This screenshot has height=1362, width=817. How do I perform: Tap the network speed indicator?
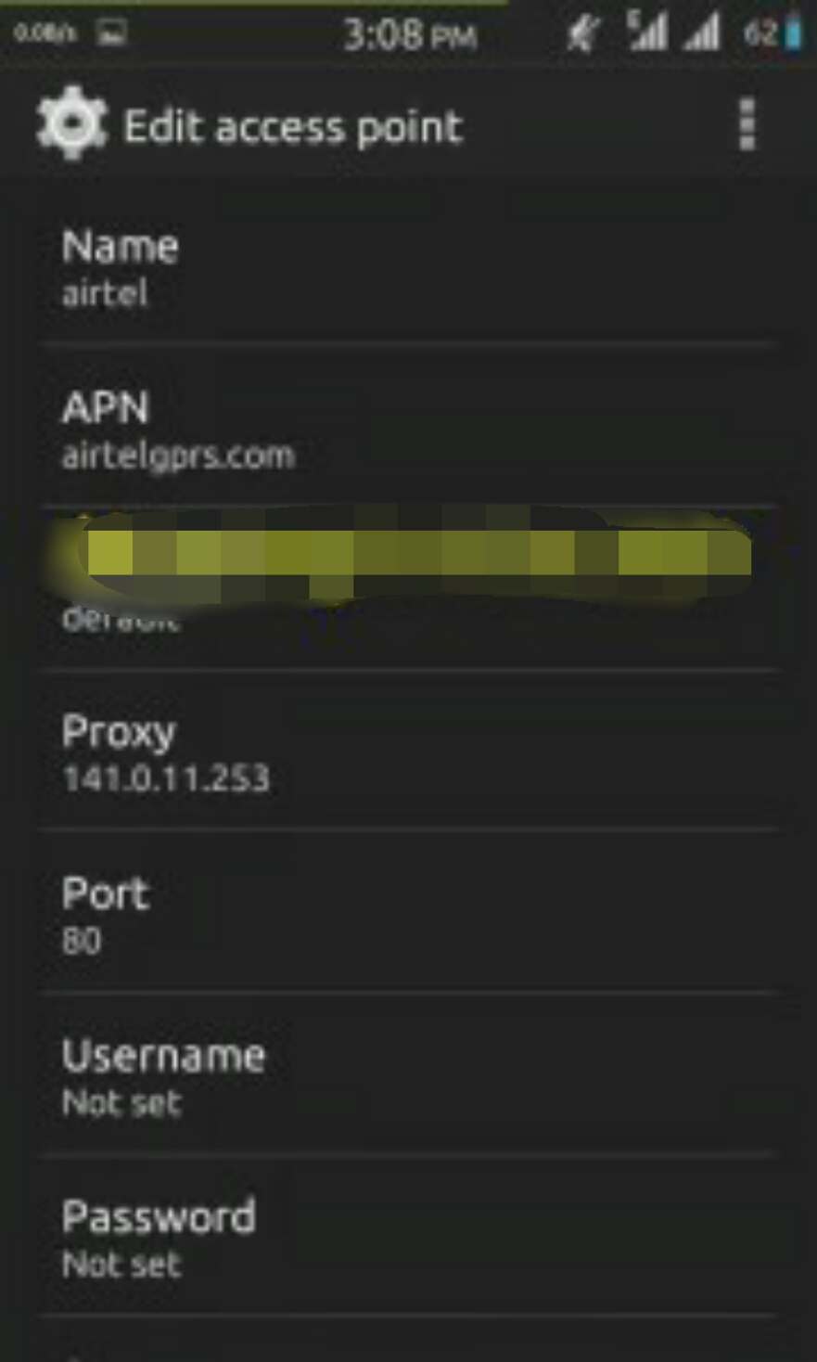pos(45,34)
